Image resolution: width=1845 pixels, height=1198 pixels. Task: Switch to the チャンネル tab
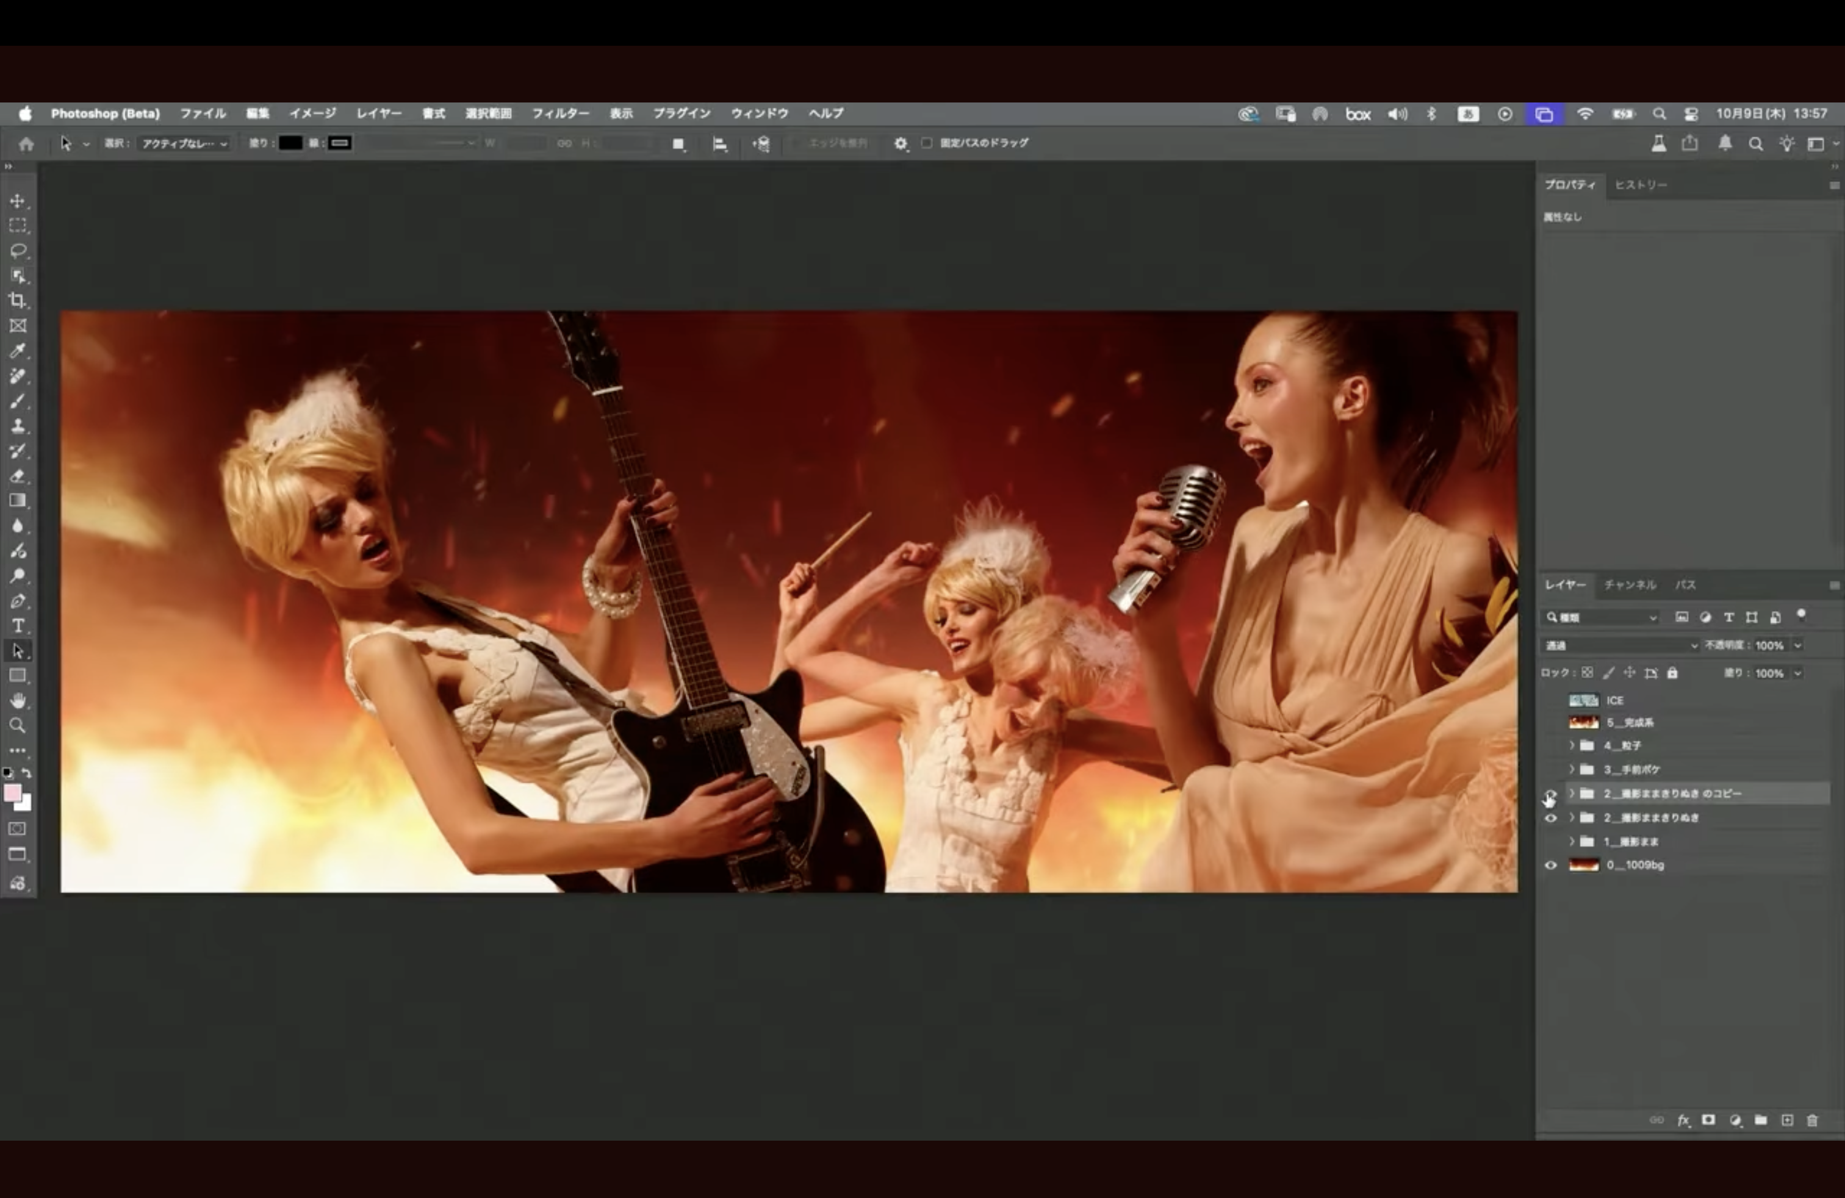[1630, 585]
